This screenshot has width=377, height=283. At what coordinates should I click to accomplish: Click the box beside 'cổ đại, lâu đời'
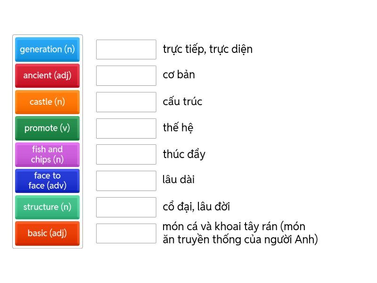tap(126, 207)
